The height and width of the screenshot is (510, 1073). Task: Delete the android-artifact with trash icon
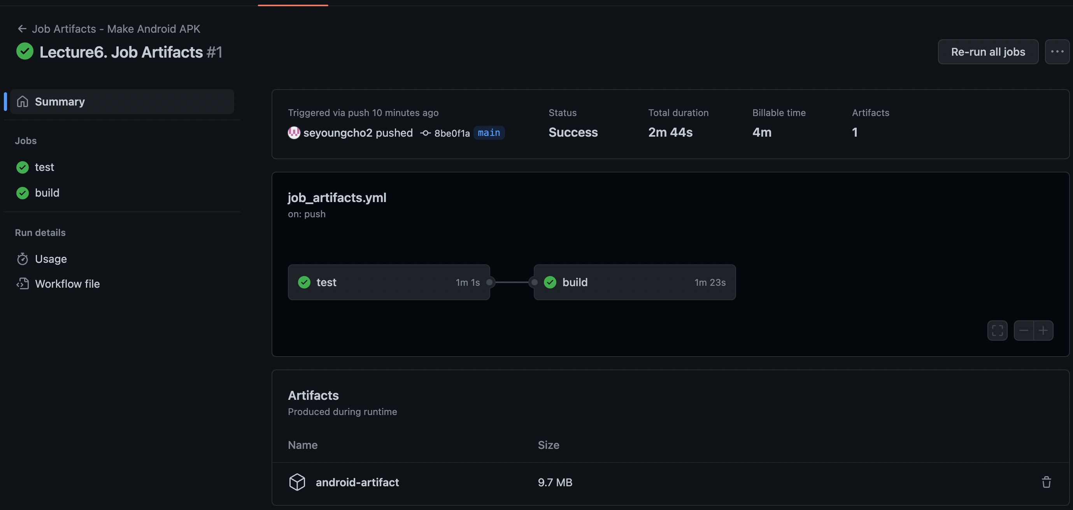(1046, 482)
